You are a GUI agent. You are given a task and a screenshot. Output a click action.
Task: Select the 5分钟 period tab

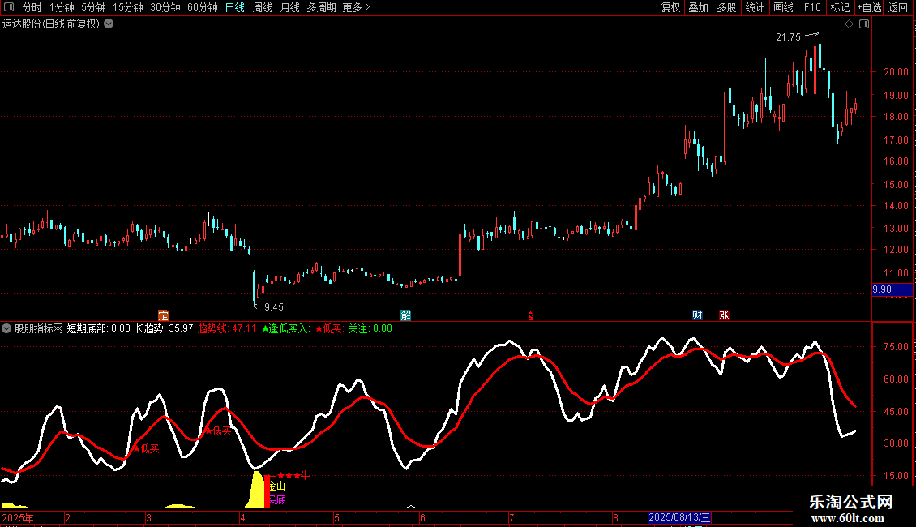coord(93,7)
